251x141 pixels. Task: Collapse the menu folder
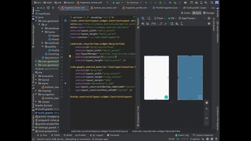click(x=36, y=83)
